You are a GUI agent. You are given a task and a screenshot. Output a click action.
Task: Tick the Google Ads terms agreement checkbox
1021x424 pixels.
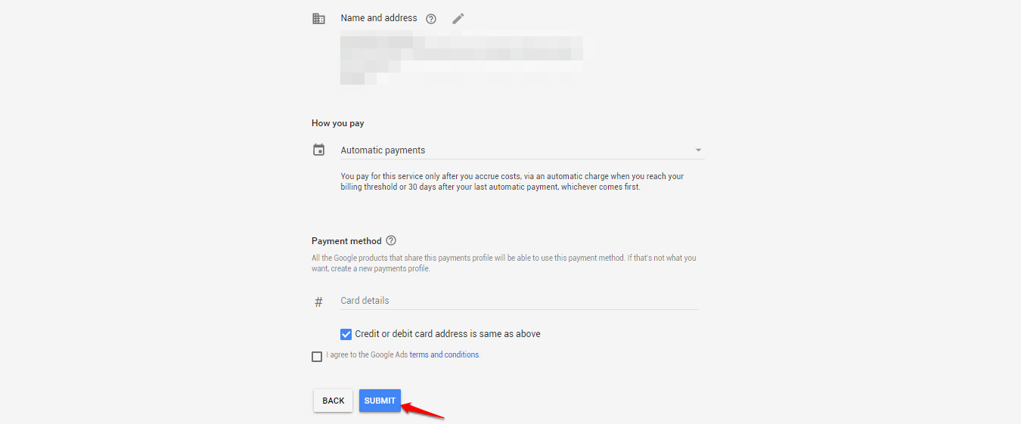click(x=317, y=357)
